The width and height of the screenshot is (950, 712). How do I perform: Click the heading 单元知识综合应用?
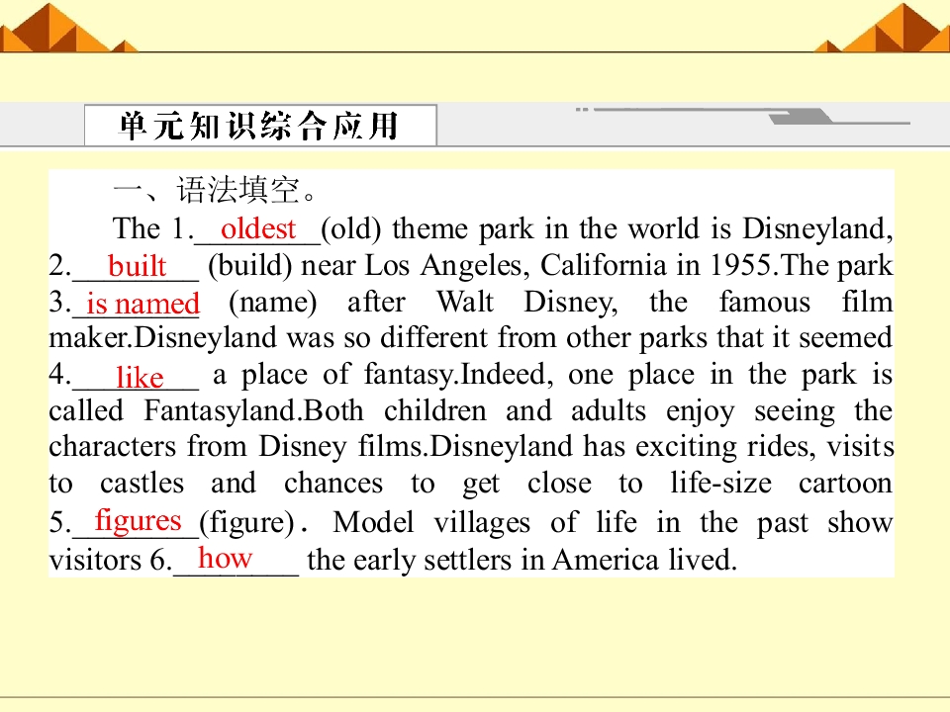click(258, 126)
